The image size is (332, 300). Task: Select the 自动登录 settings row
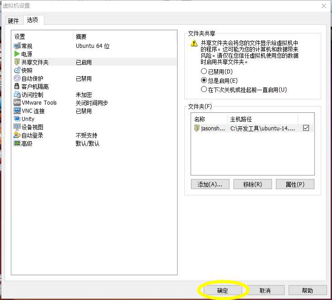tap(95, 135)
